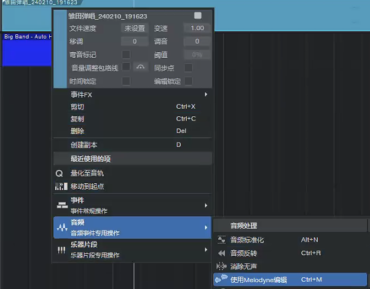Image resolution: width=370 pixels, height=289 pixels.
Task: Toggle the 时间锁定 checkbox
Action: (126, 81)
